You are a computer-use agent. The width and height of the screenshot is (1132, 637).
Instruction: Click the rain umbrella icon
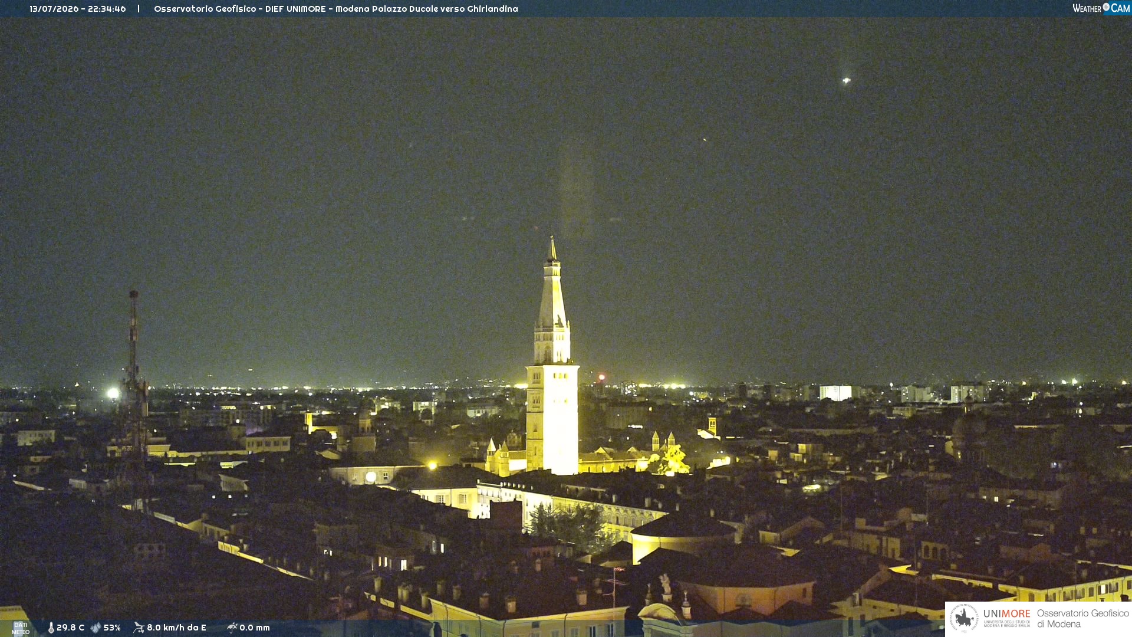(232, 628)
